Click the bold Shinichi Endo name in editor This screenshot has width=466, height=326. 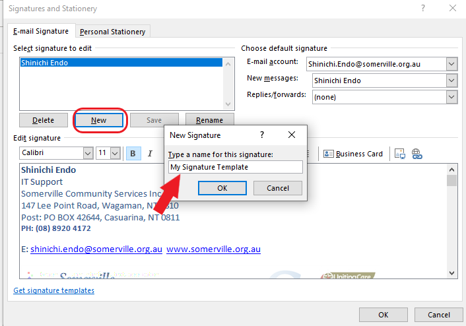click(48, 170)
